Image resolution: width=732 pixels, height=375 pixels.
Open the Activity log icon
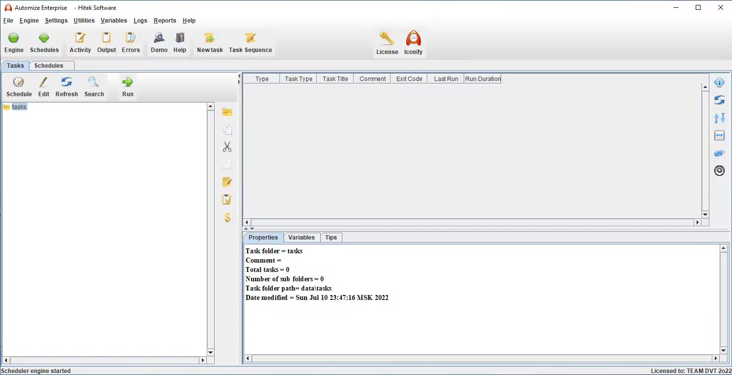coord(80,38)
